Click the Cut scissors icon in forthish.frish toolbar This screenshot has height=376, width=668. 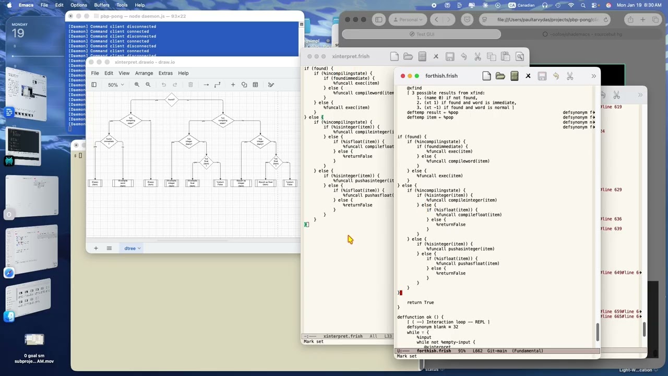point(570,76)
